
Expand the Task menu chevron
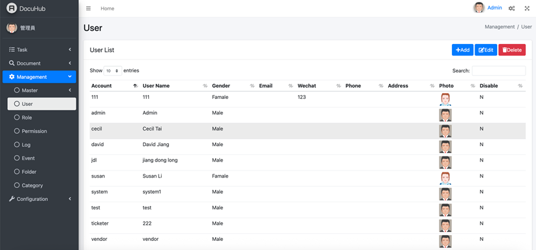coord(70,50)
